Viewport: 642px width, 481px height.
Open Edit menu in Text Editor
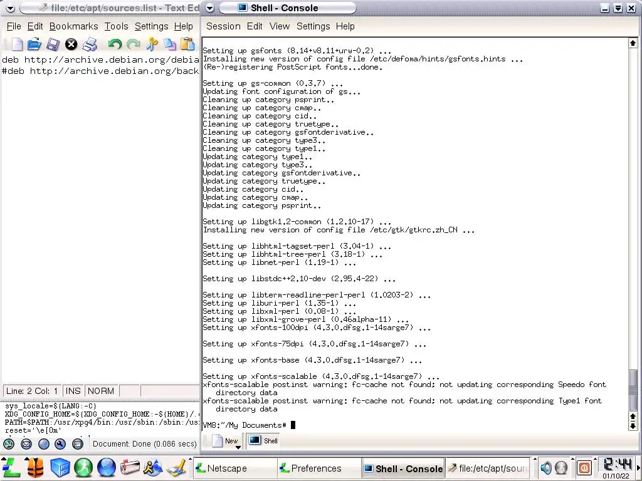pyautogui.click(x=35, y=26)
